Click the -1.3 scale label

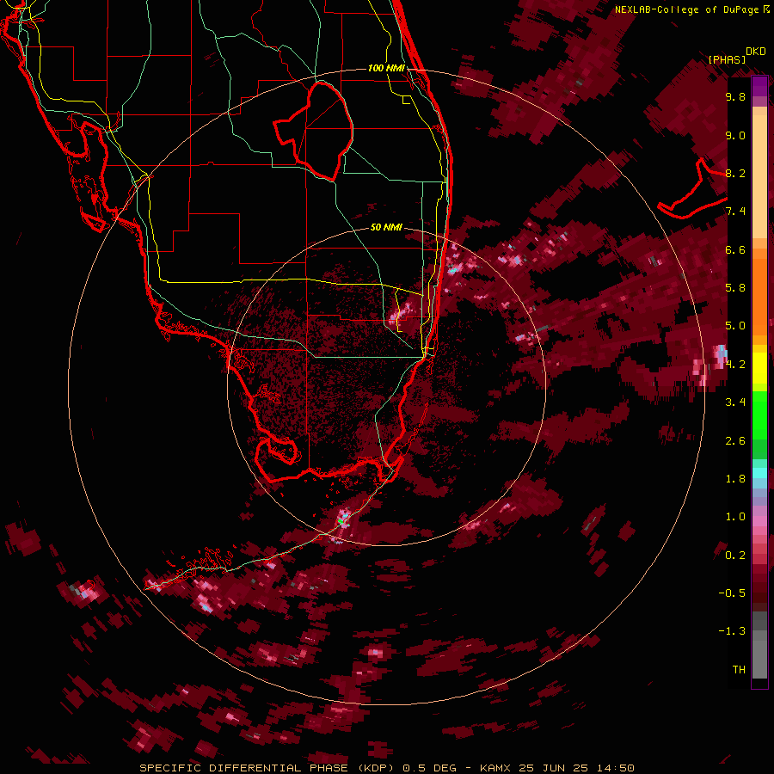pyautogui.click(x=732, y=631)
